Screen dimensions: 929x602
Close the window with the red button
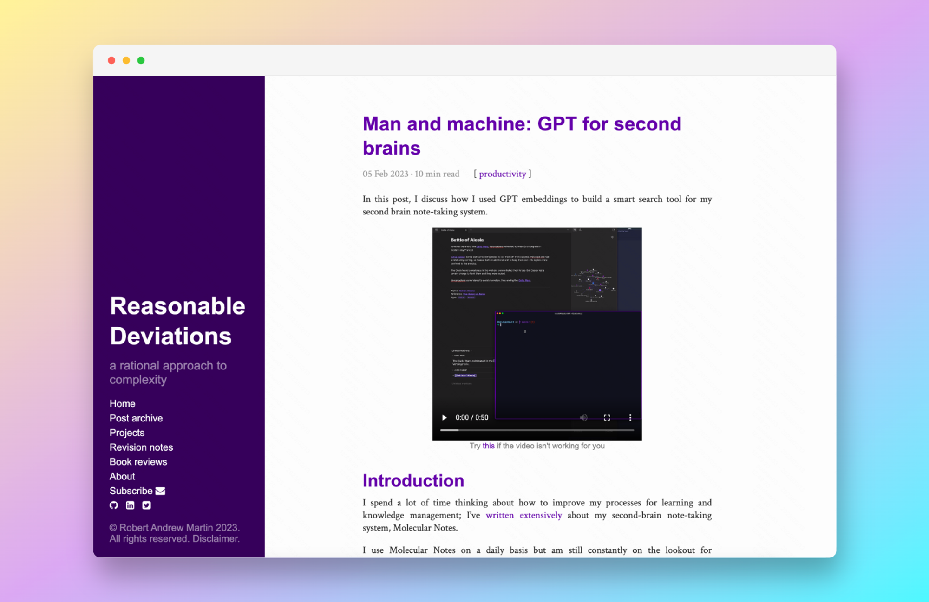(111, 60)
